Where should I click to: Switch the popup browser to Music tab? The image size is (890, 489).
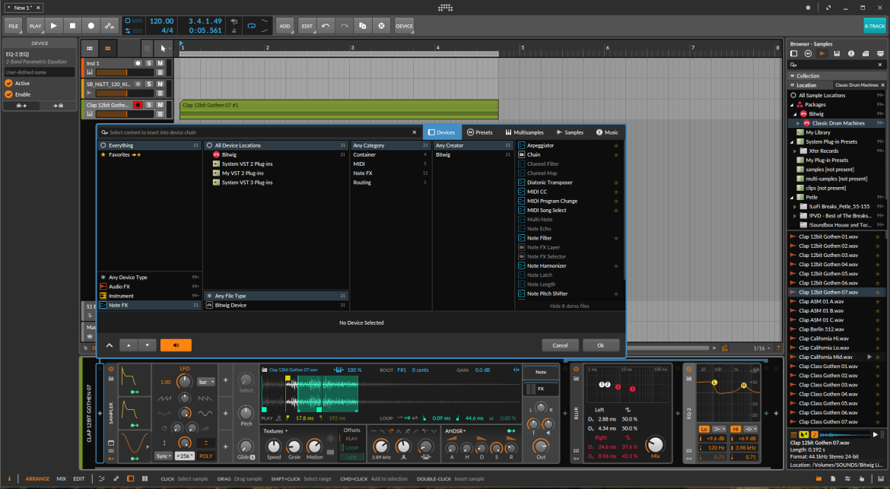click(x=607, y=132)
